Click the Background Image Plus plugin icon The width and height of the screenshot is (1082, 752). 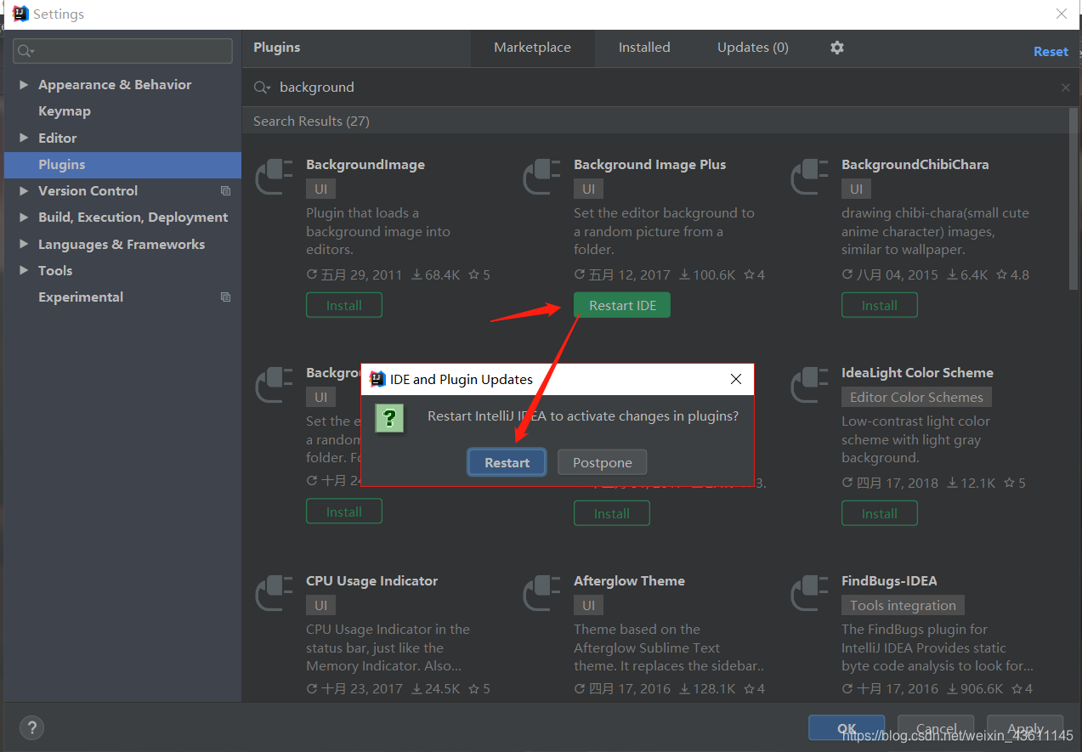pos(542,177)
